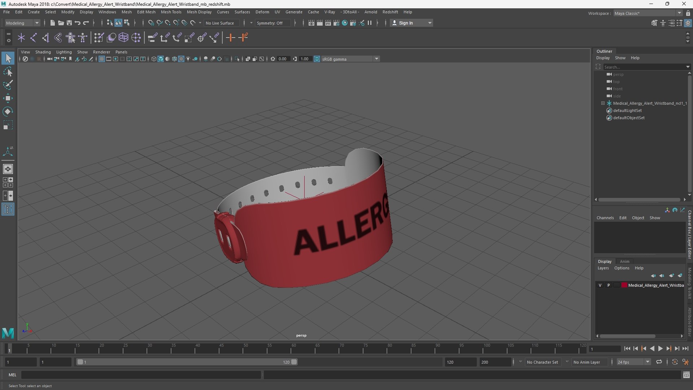Activate the Rotate tool in toolbox
Image resolution: width=693 pixels, height=390 pixels.
(x=8, y=112)
